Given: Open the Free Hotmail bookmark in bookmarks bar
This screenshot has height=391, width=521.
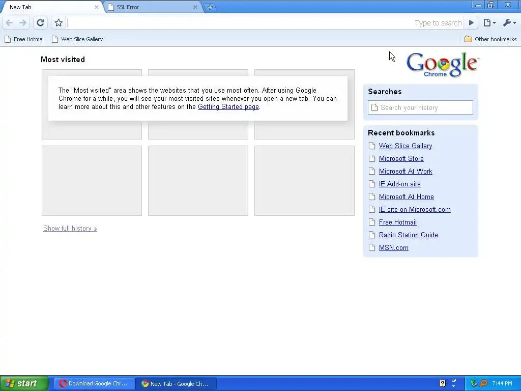Looking at the screenshot, I should [x=24, y=39].
